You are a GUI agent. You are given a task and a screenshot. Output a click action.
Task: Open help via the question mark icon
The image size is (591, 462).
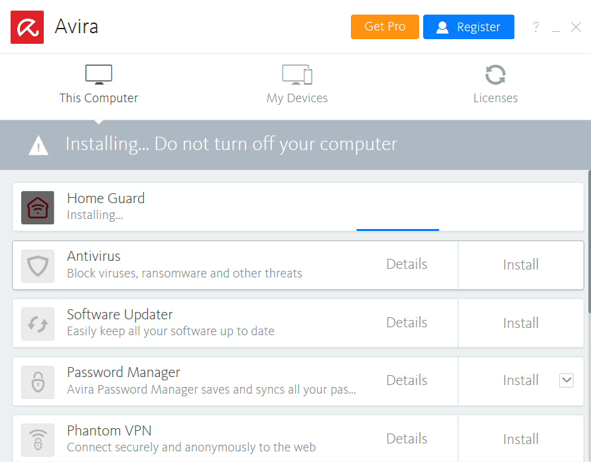(536, 27)
